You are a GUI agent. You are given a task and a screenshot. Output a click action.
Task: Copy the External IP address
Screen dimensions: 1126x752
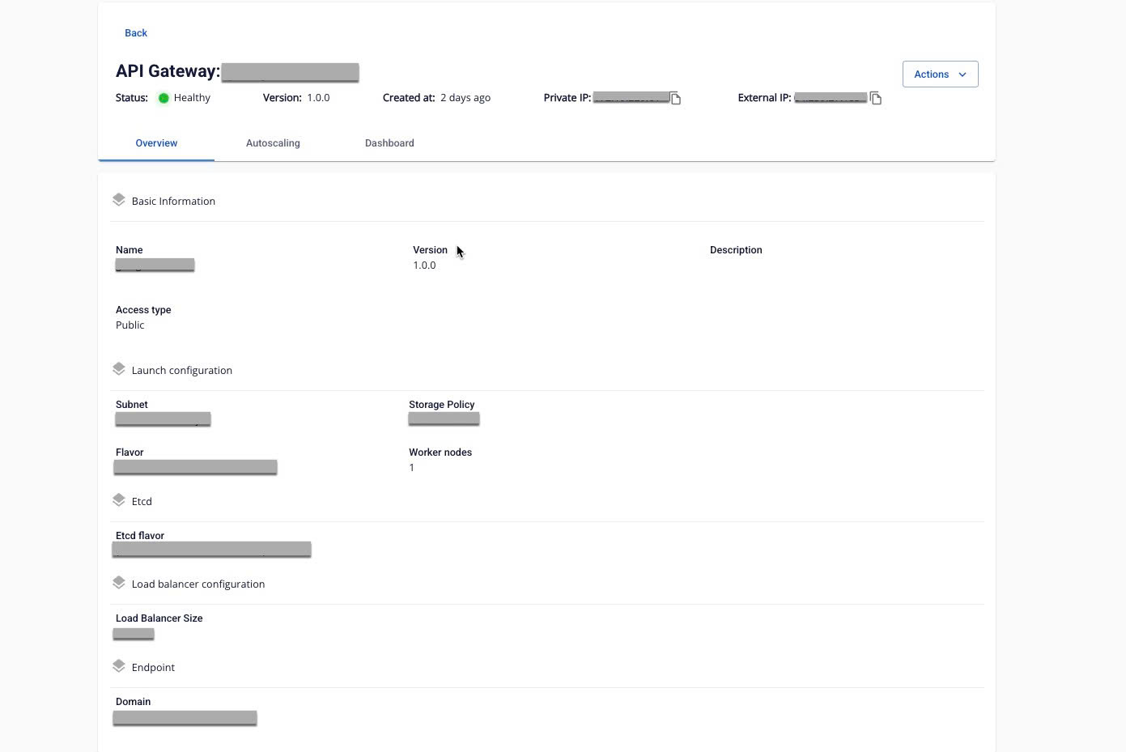click(876, 99)
